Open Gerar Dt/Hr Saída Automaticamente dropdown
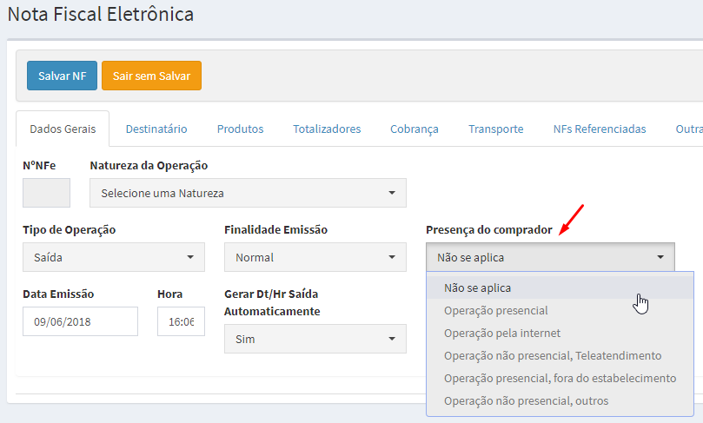The width and height of the screenshot is (703, 423). tap(315, 339)
